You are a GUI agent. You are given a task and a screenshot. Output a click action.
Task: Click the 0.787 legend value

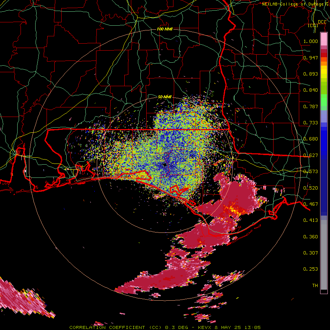coord(311,106)
